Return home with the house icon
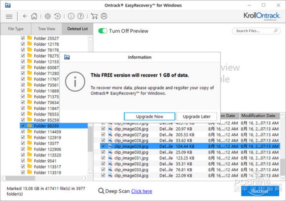This screenshot has height=201, width=286. 34,16
